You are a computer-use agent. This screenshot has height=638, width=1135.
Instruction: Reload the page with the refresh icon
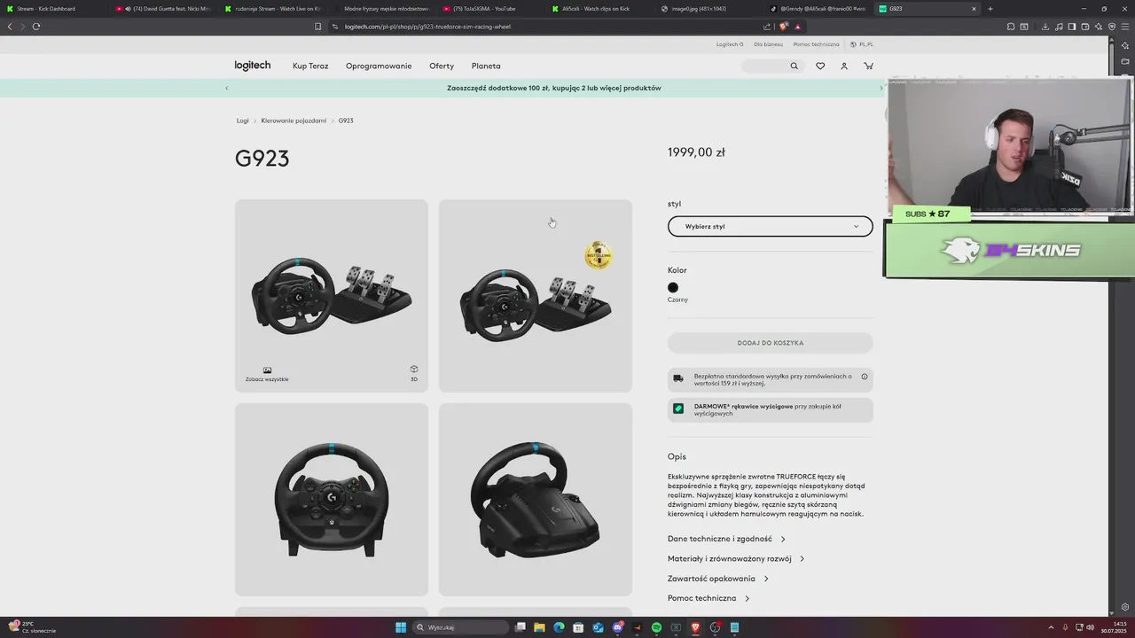[36, 27]
